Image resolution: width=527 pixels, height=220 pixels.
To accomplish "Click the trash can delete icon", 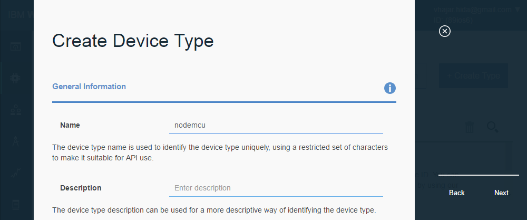I will tap(470, 127).
